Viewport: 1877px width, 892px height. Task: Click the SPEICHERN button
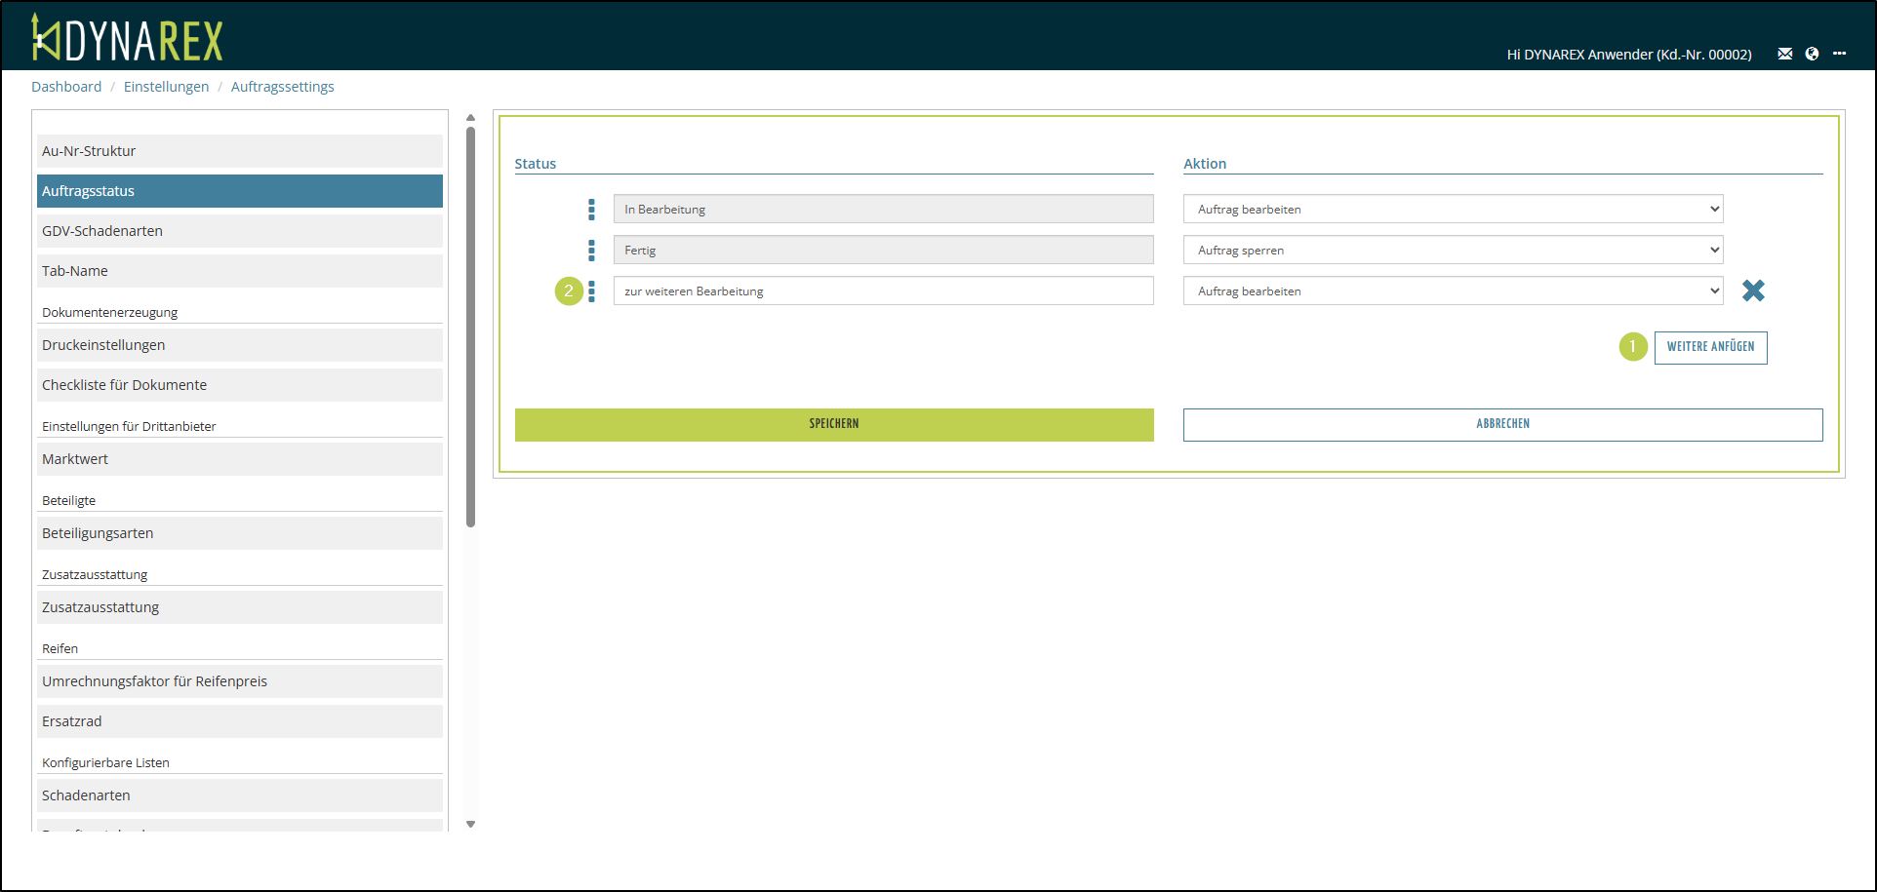coord(834,424)
